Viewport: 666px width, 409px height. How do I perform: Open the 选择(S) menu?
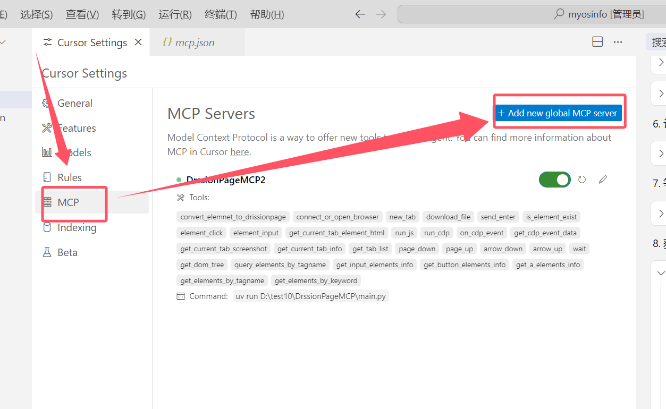[x=36, y=14]
